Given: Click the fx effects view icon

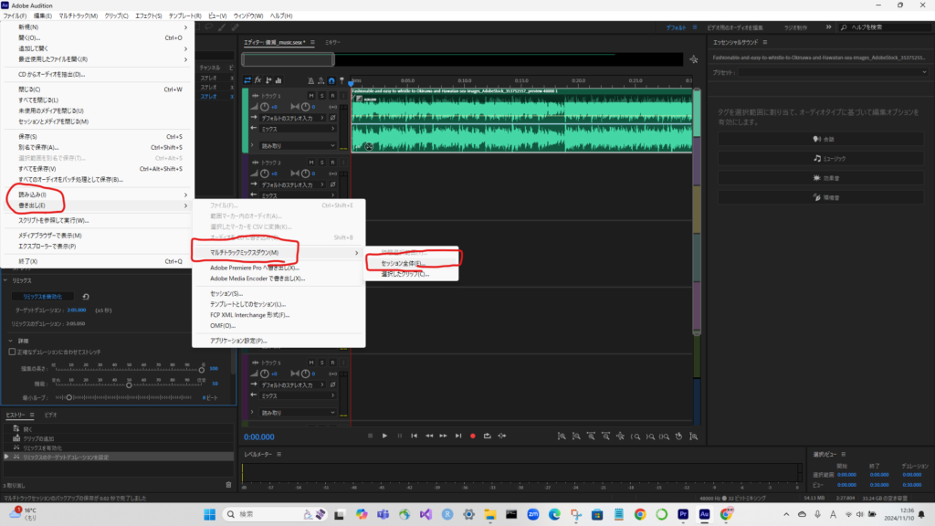Looking at the screenshot, I should (x=258, y=80).
